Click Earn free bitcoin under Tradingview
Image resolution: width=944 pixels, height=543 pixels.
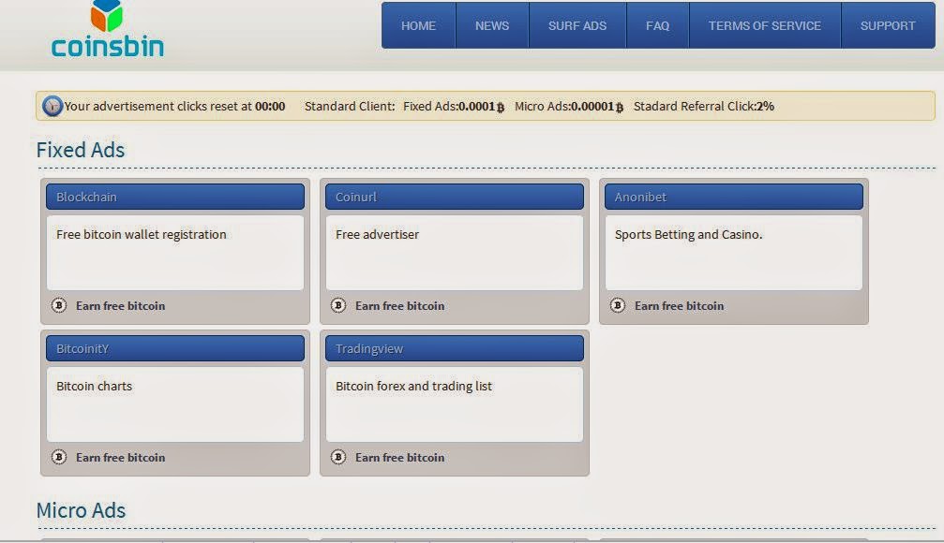point(399,457)
